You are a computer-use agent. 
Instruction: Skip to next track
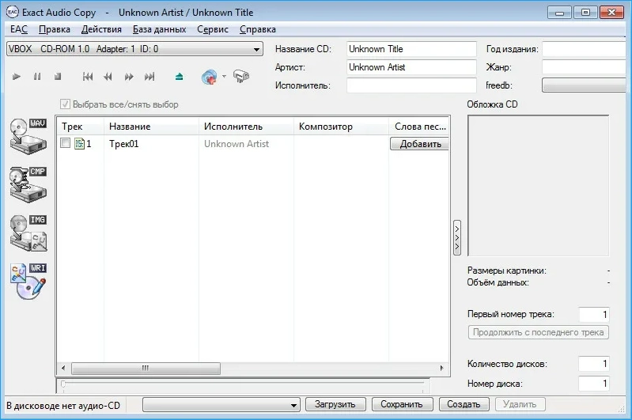pyautogui.click(x=149, y=77)
